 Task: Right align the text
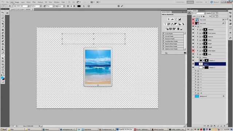(74, 6)
